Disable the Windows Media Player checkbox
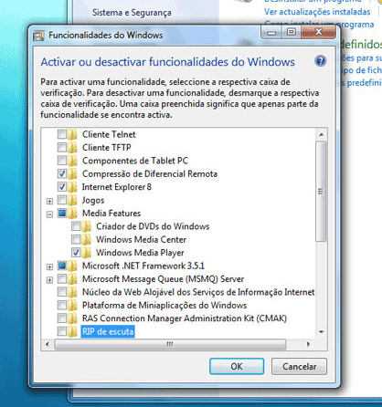The width and height of the screenshot is (382, 407). [76, 252]
